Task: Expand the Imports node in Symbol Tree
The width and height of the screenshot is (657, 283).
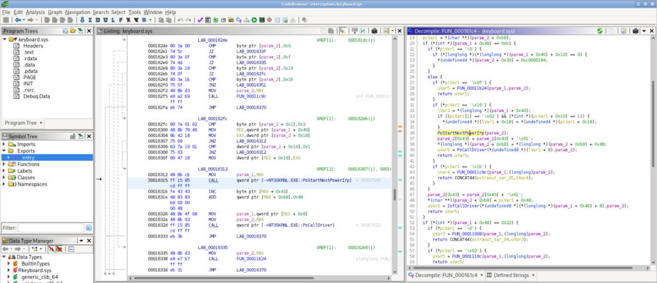Action: [4, 144]
